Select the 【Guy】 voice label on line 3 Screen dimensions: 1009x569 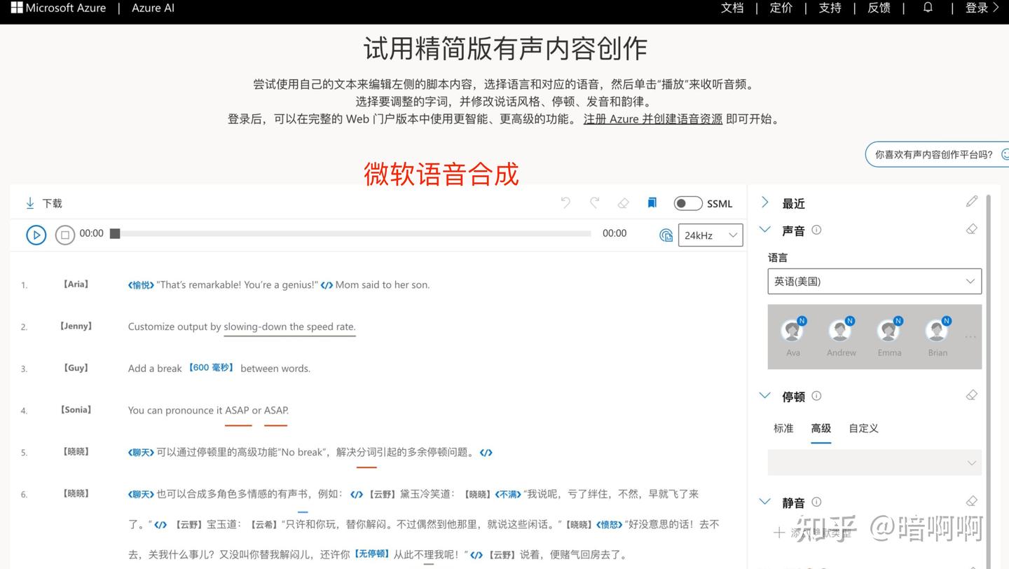(x=76, y=368)
